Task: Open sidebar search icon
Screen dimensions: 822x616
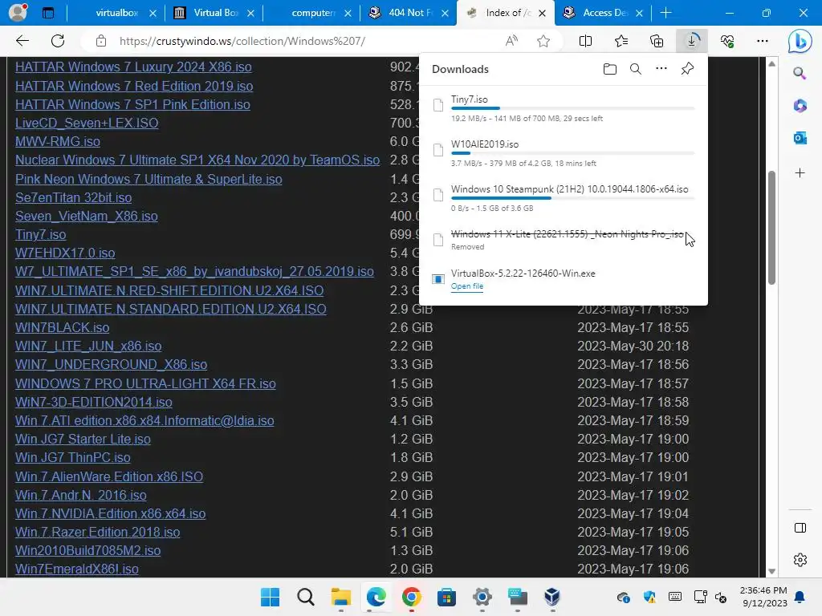Action: click(x=800, y=73)
